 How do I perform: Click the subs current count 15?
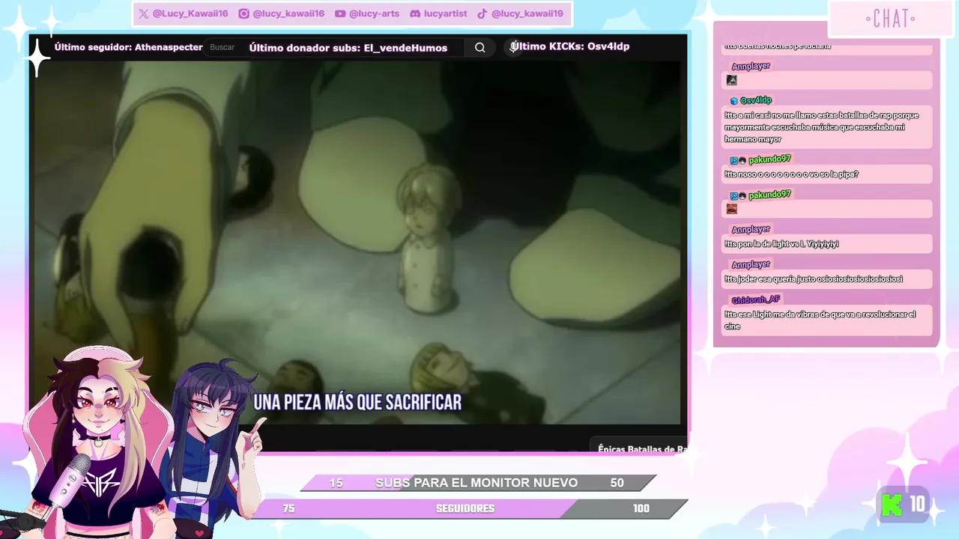click(336, 483)
